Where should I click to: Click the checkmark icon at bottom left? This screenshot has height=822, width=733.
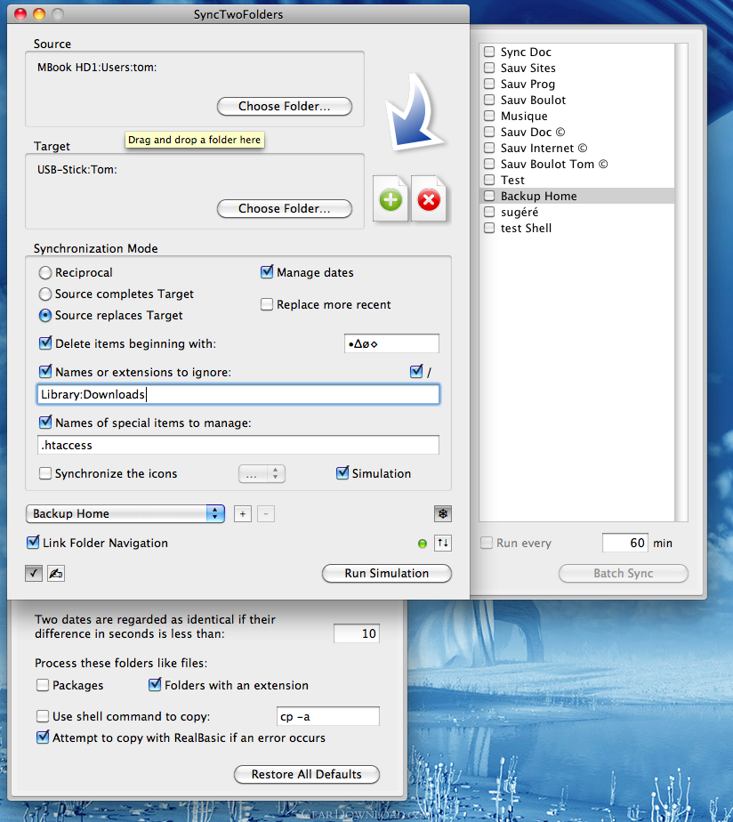pyautogui.click(x=34, y=573)
